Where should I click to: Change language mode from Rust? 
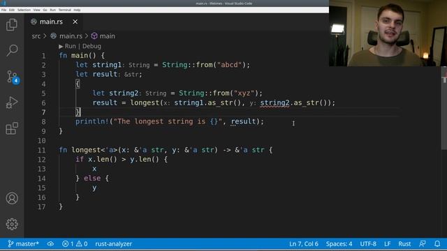(404, 244)
